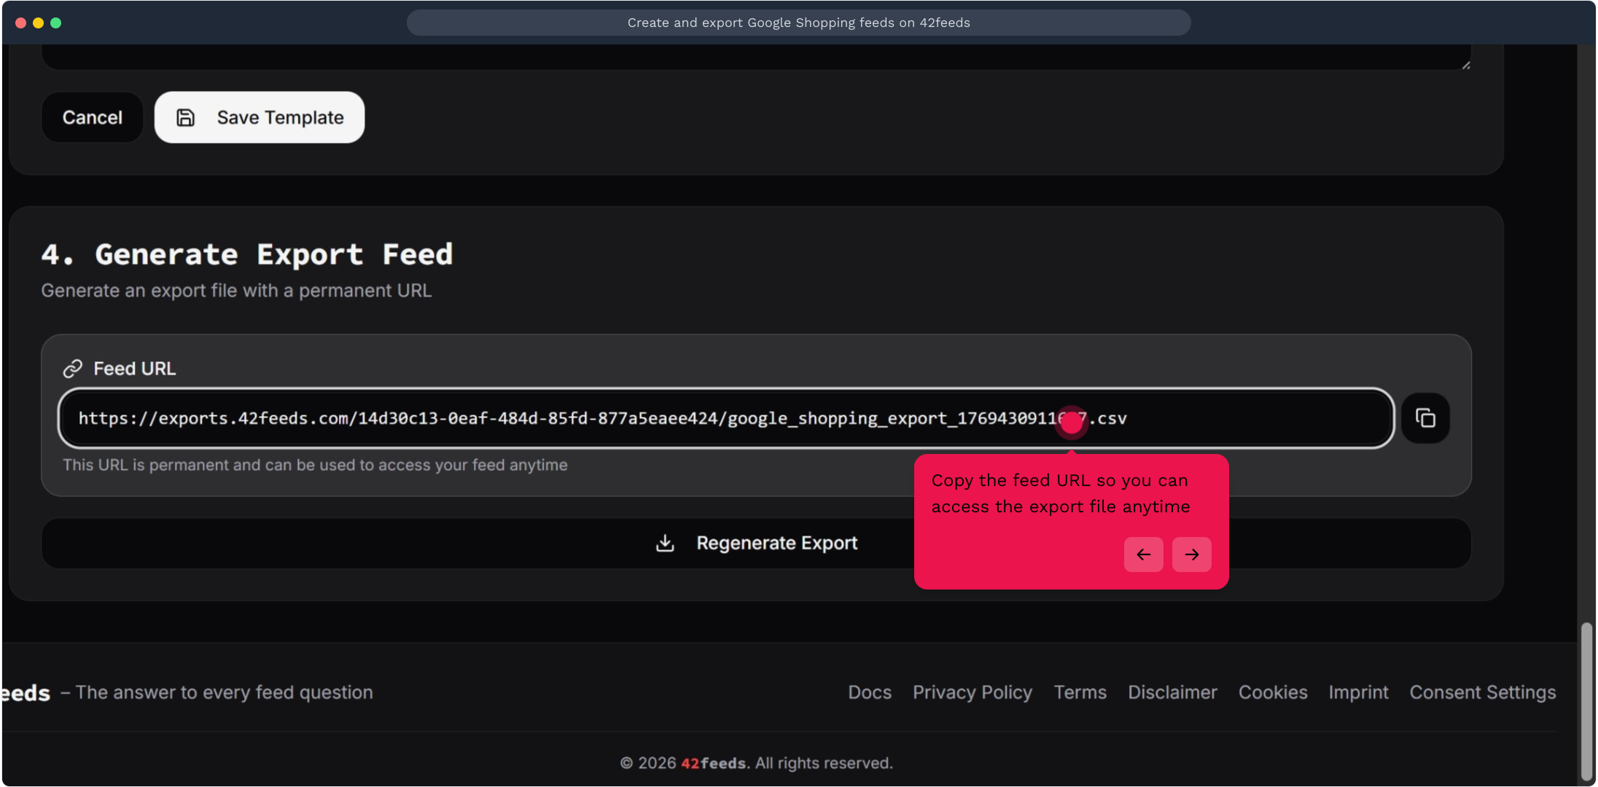Go to next tour step arrow

tap(1191, 555)
